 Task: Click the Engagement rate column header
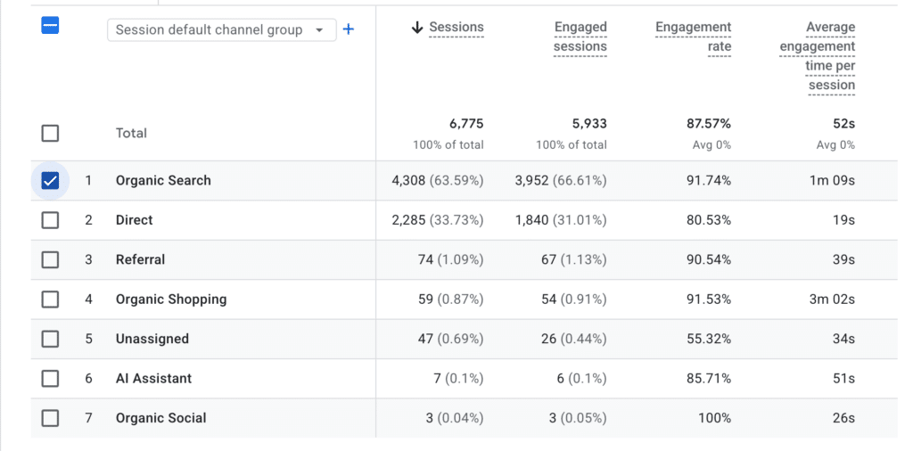click(x=693, y=37)
